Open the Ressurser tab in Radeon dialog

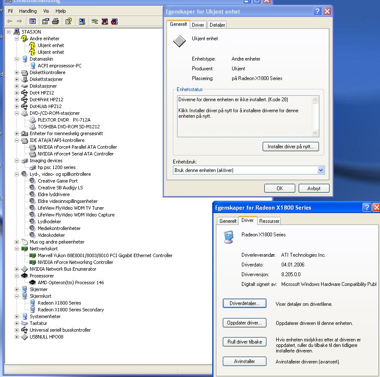coord(269,221)
